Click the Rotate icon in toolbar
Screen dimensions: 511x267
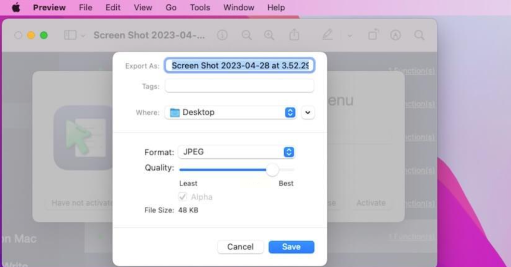(x=373, y=35)
